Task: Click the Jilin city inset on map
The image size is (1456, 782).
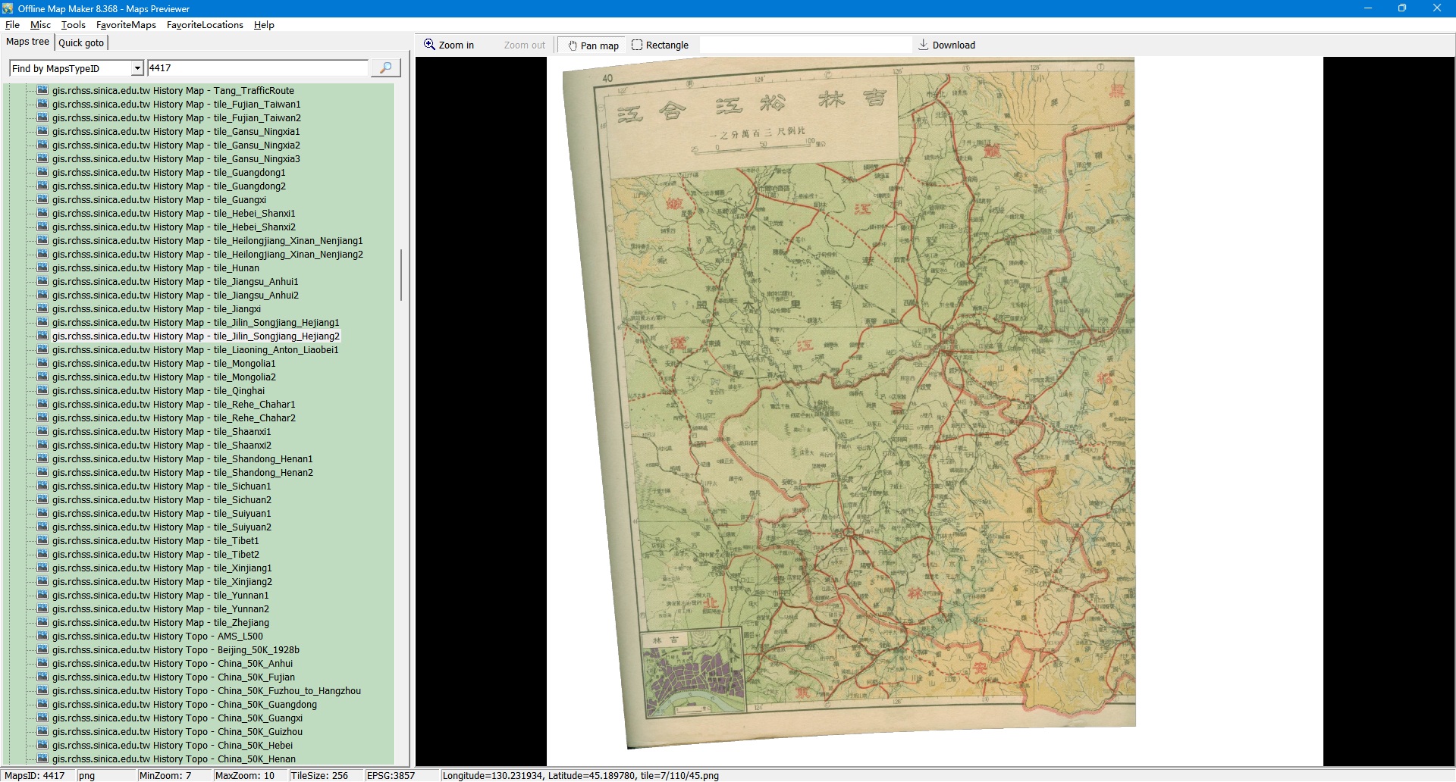Action: (693, 674)
